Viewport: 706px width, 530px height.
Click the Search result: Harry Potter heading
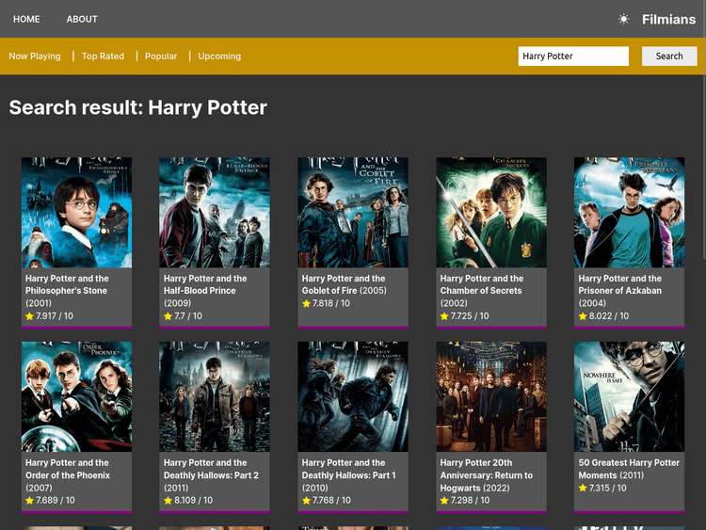coord(137,107)
